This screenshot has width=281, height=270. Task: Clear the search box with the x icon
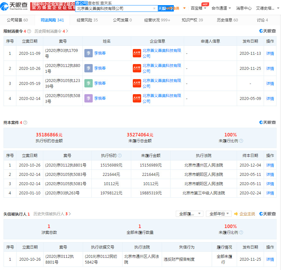point(154,8)
